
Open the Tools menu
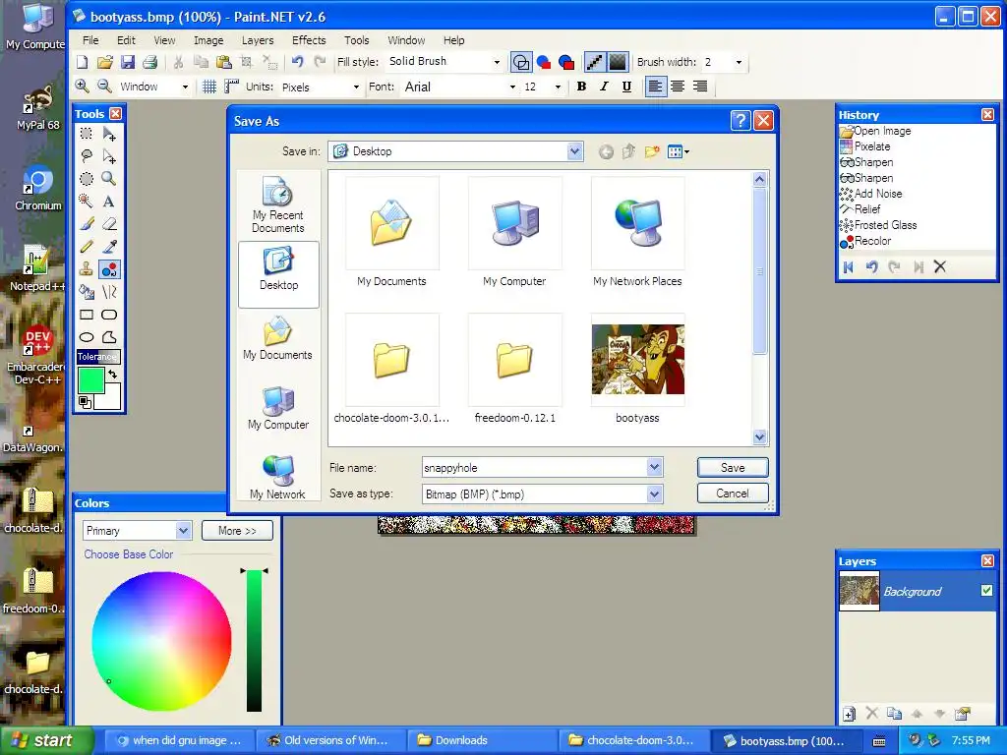(x=356, y=40)
